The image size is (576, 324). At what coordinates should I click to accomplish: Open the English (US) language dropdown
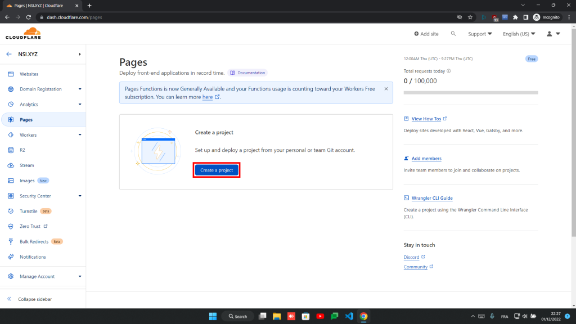tap(519, 34)
